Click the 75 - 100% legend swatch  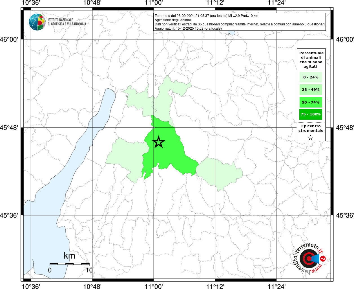tap(311, 114)
